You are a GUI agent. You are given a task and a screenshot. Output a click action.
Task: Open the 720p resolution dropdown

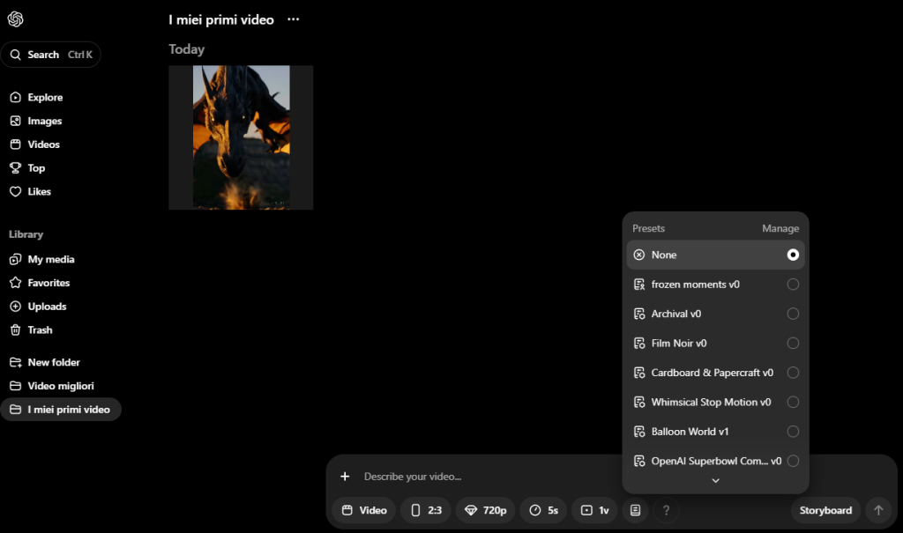[x=486, y=510]
